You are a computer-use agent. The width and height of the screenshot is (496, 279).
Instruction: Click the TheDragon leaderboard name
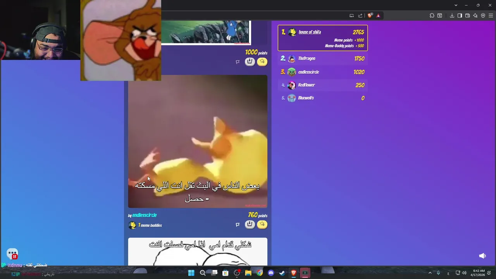tap(307, 59)
